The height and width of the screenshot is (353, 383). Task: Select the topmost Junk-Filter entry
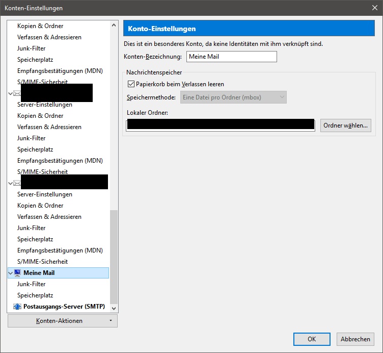31,48
